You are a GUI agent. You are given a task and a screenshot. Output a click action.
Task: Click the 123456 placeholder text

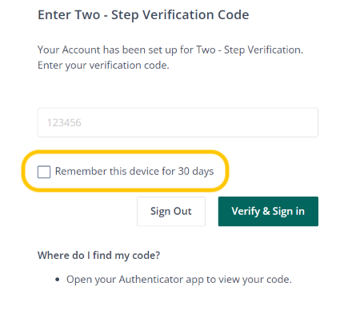[64, 123]
